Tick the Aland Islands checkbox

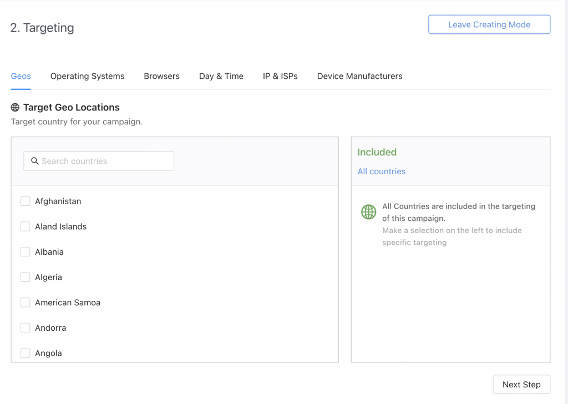(x=26, y=226)
